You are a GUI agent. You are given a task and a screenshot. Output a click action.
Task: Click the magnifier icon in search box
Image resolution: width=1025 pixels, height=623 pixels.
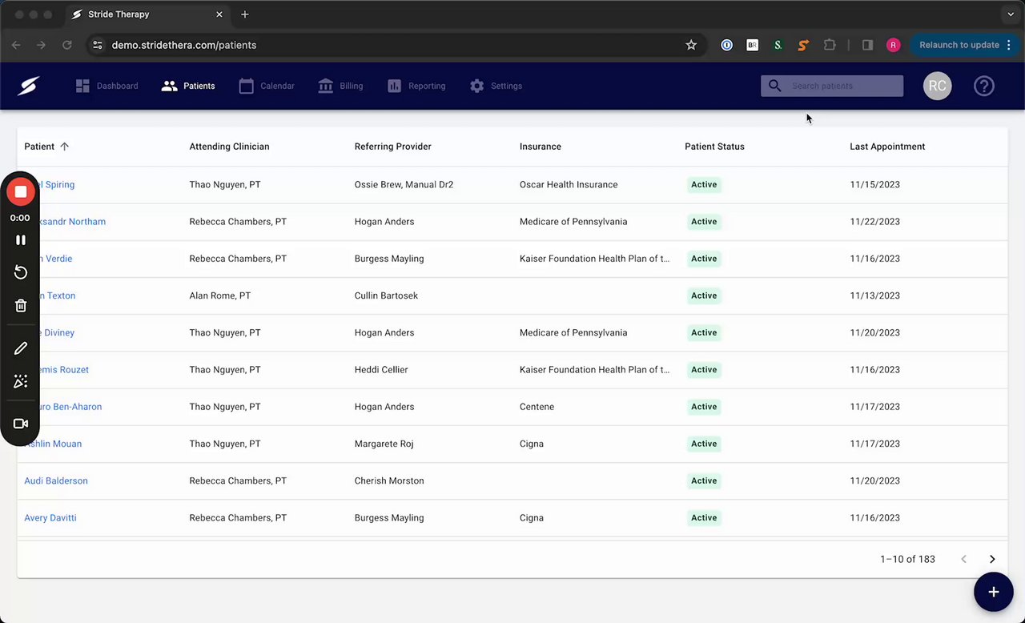(774, 86)
